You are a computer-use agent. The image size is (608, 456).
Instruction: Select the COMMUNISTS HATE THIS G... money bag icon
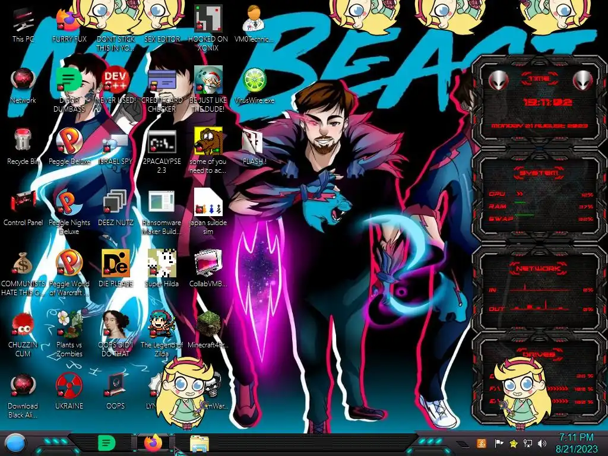click(23, 273)
